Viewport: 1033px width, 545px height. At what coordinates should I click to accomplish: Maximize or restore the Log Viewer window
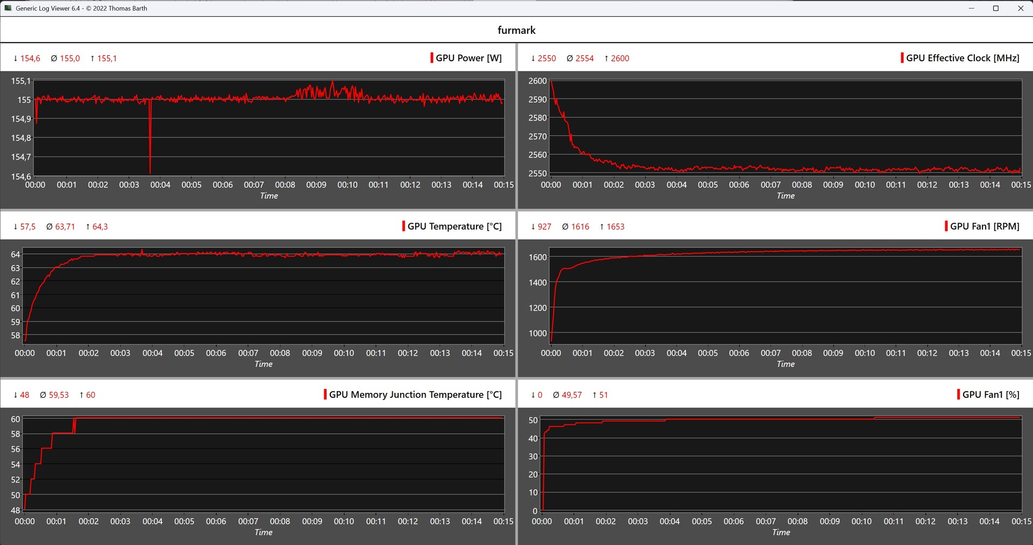[x=996, y=8]
